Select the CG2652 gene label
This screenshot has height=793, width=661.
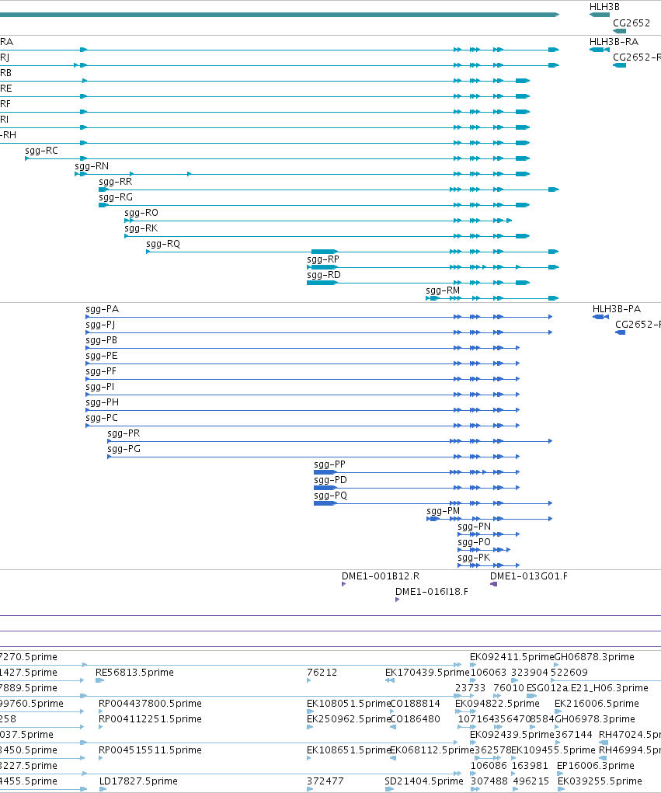pyautogui.click(x=631, y=23)
